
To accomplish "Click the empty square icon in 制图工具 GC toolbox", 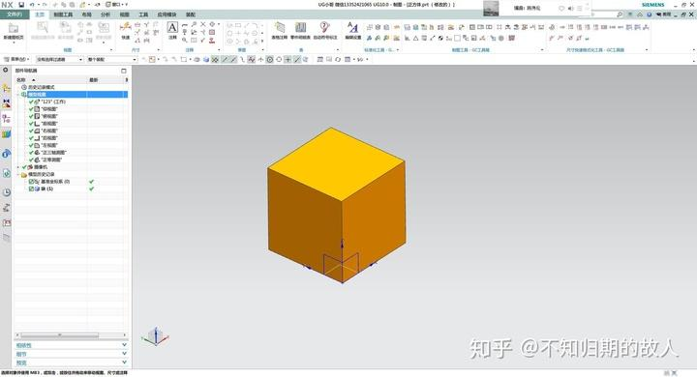I will tap(457, 39).
